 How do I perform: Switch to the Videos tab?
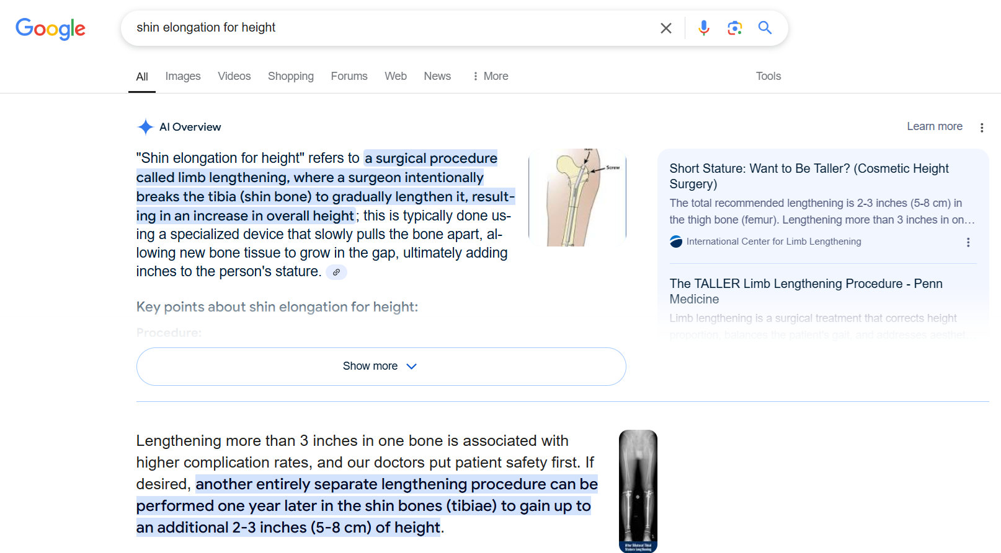tap(234, 76)
